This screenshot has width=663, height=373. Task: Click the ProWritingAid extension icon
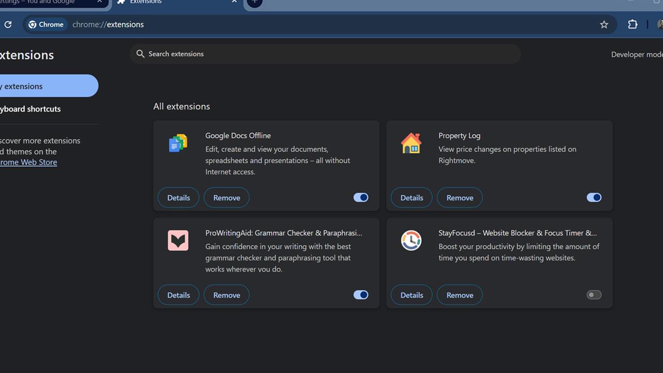[x=178, y=240]
